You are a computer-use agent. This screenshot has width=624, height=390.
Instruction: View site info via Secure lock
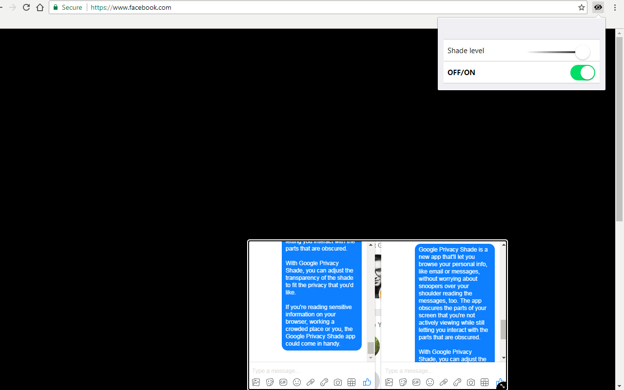tap(68, 7)
